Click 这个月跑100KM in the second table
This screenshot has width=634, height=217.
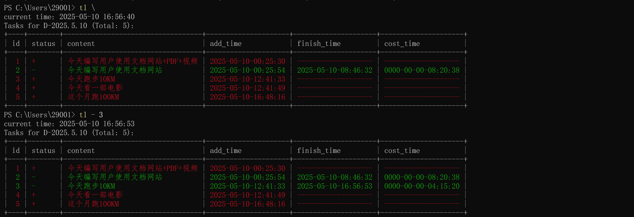click(x=93, y=204)
